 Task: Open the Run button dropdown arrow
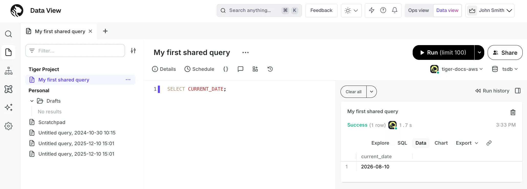click(x=479, y=52)
